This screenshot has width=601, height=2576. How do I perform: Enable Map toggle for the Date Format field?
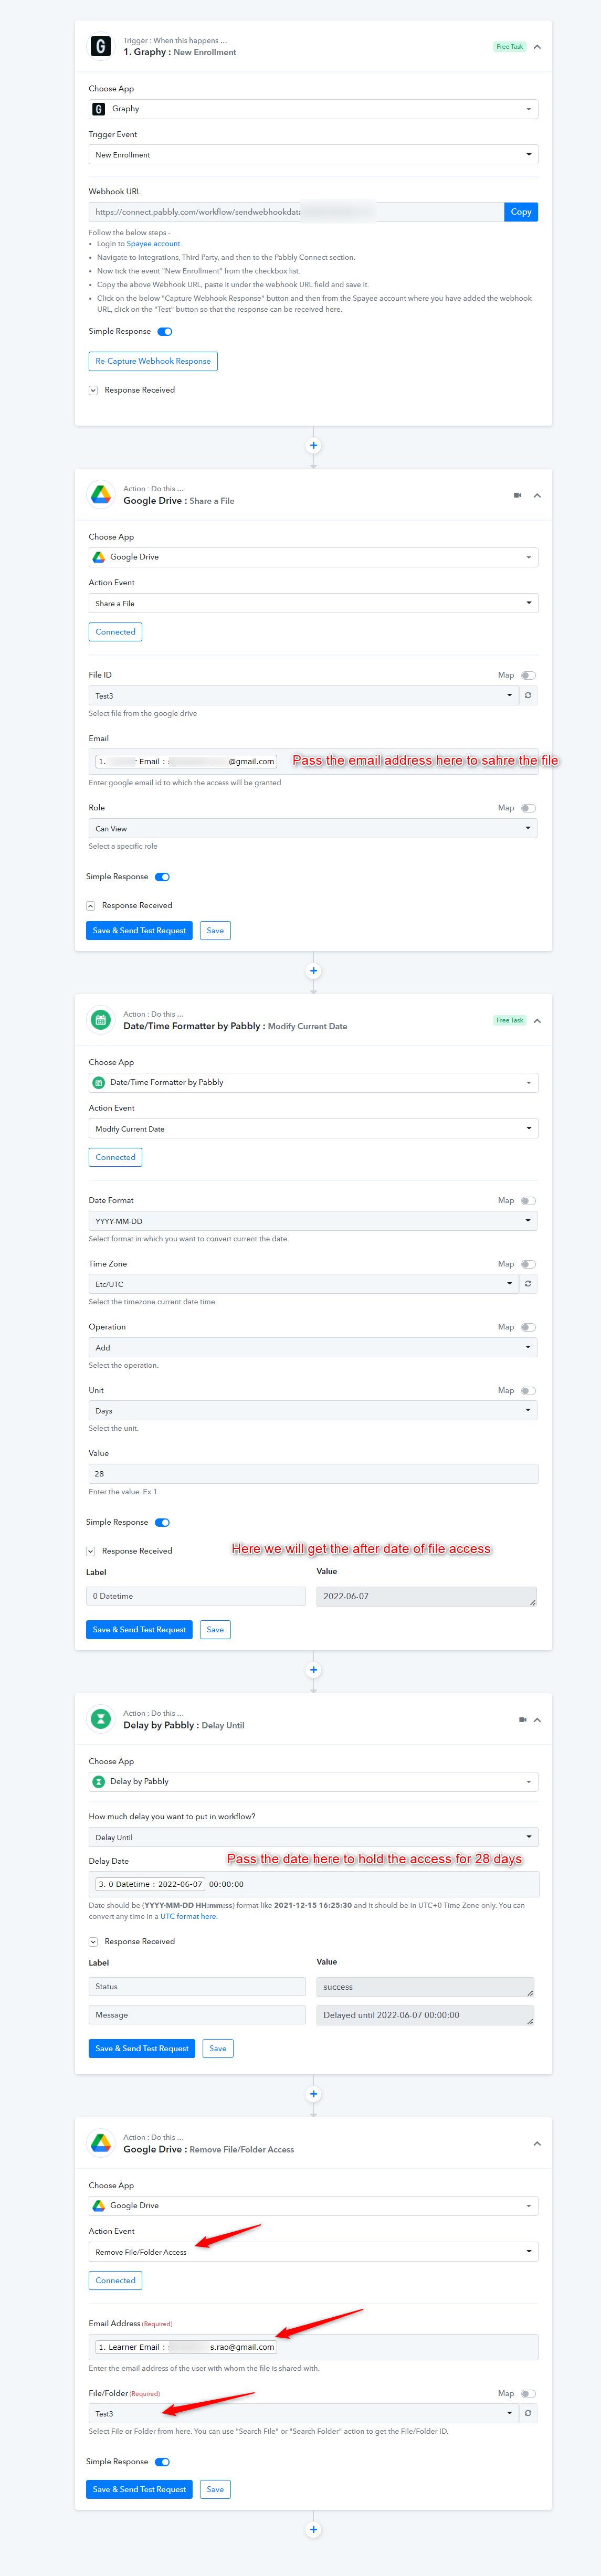(528, 1200)
